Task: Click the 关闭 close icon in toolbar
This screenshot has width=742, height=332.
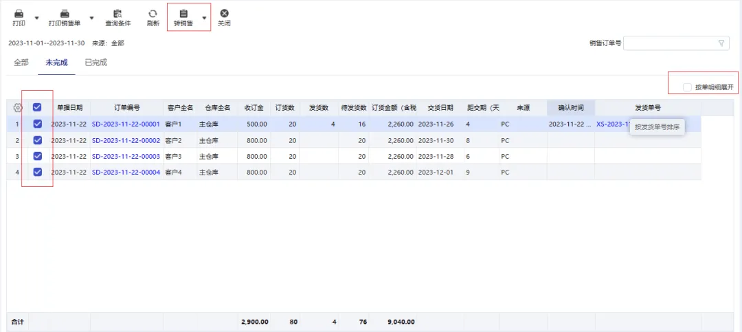Action: pos(224,14)
